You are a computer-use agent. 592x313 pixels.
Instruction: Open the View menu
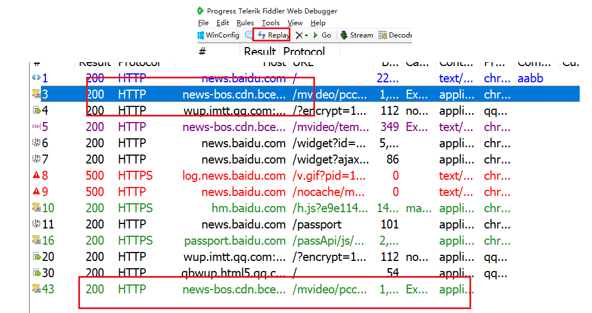pyautogui.click(x=295, y=23)
